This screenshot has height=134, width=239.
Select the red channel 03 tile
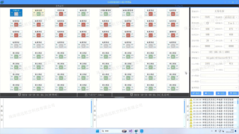click(61, 13)
